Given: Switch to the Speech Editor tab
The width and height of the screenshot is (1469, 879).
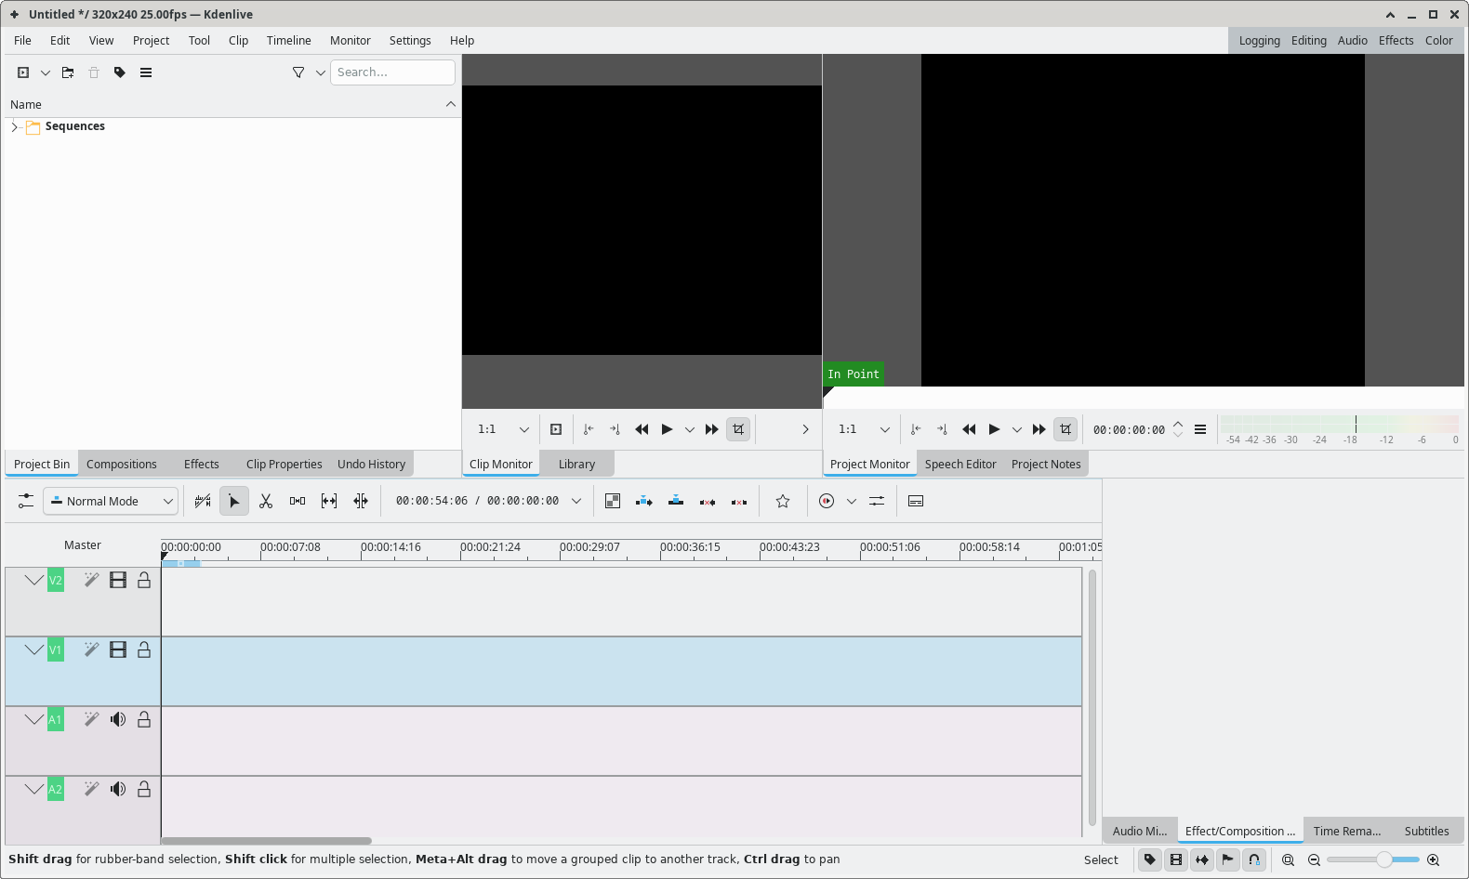Looking at the screenshot, I should [960, 465].
